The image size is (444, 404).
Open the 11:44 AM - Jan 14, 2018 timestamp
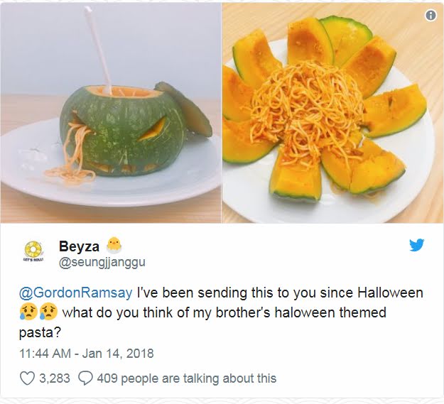pos(87,354)
